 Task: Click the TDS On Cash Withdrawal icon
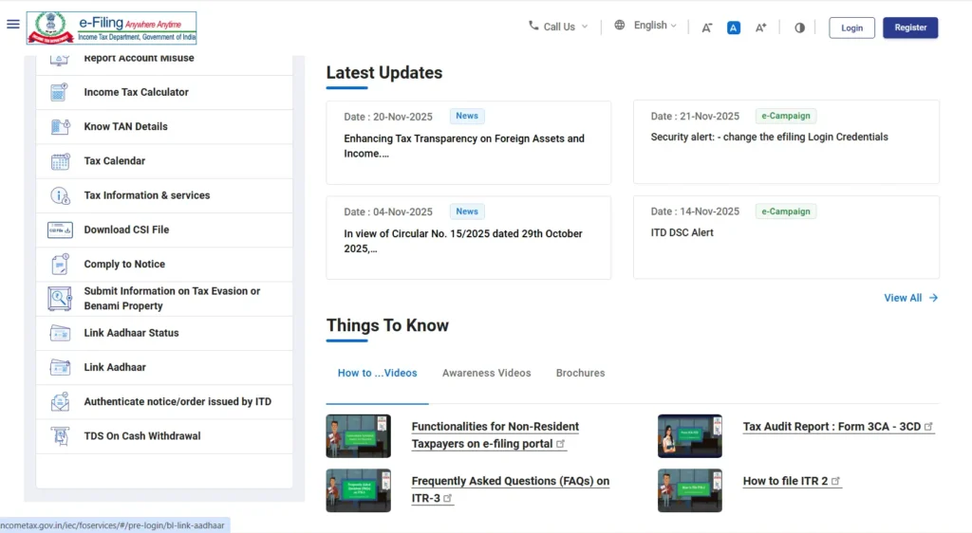click(x=60, y=436)
